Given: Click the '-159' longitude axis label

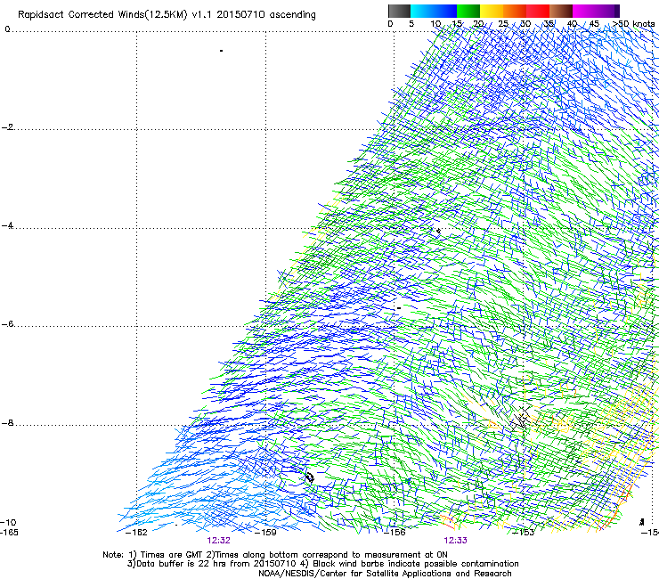Looking at the screenshot, I should click(x=265, y=533).
